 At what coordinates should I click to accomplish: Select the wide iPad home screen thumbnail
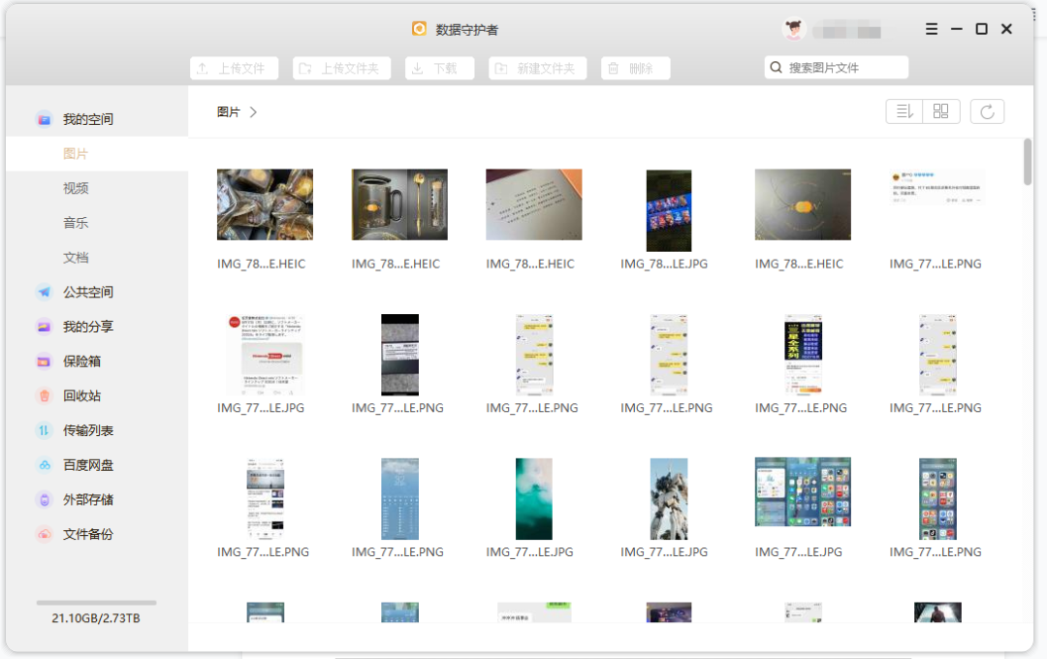[803, 492]
